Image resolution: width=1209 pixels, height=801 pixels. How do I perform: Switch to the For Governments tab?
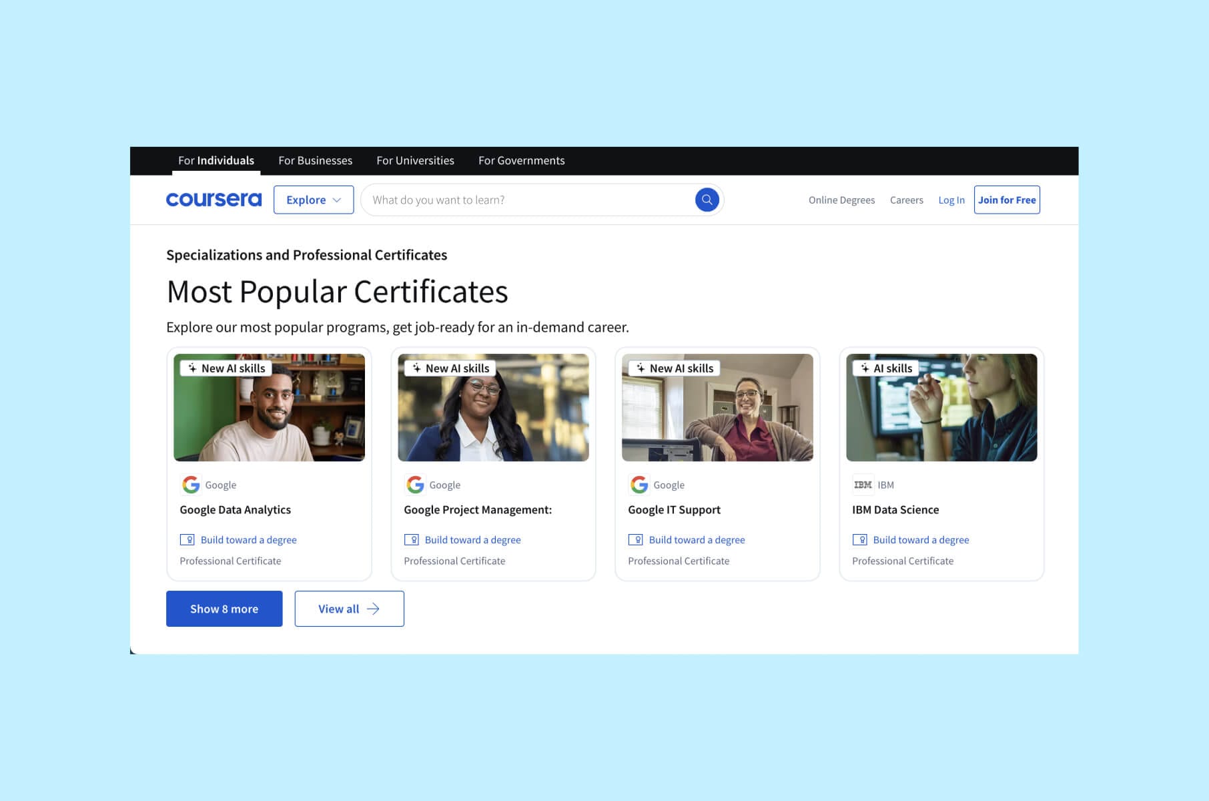[x=522, y=161]
